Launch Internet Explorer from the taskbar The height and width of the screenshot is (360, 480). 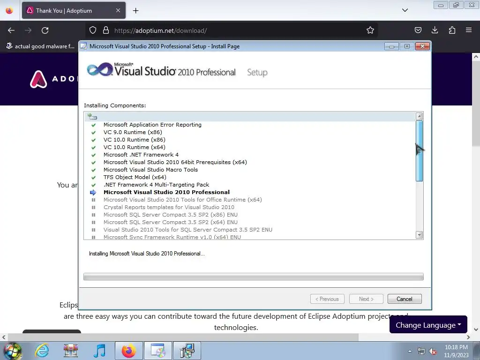pyautogui.click(x=42, y=351)
